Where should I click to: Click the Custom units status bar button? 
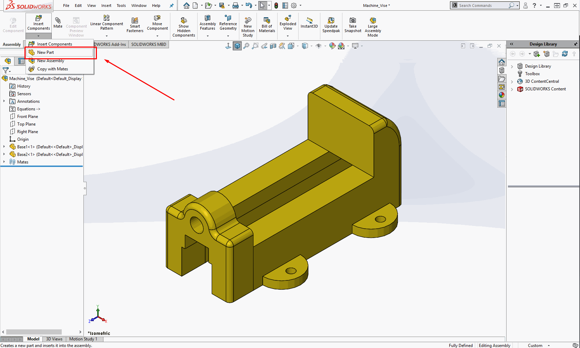(535, 345)
